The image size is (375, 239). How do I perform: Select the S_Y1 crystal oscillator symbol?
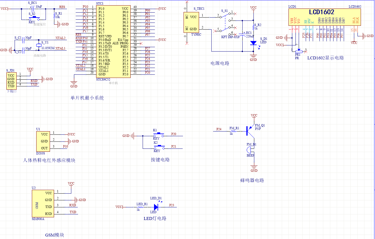(x=38, y=45)
